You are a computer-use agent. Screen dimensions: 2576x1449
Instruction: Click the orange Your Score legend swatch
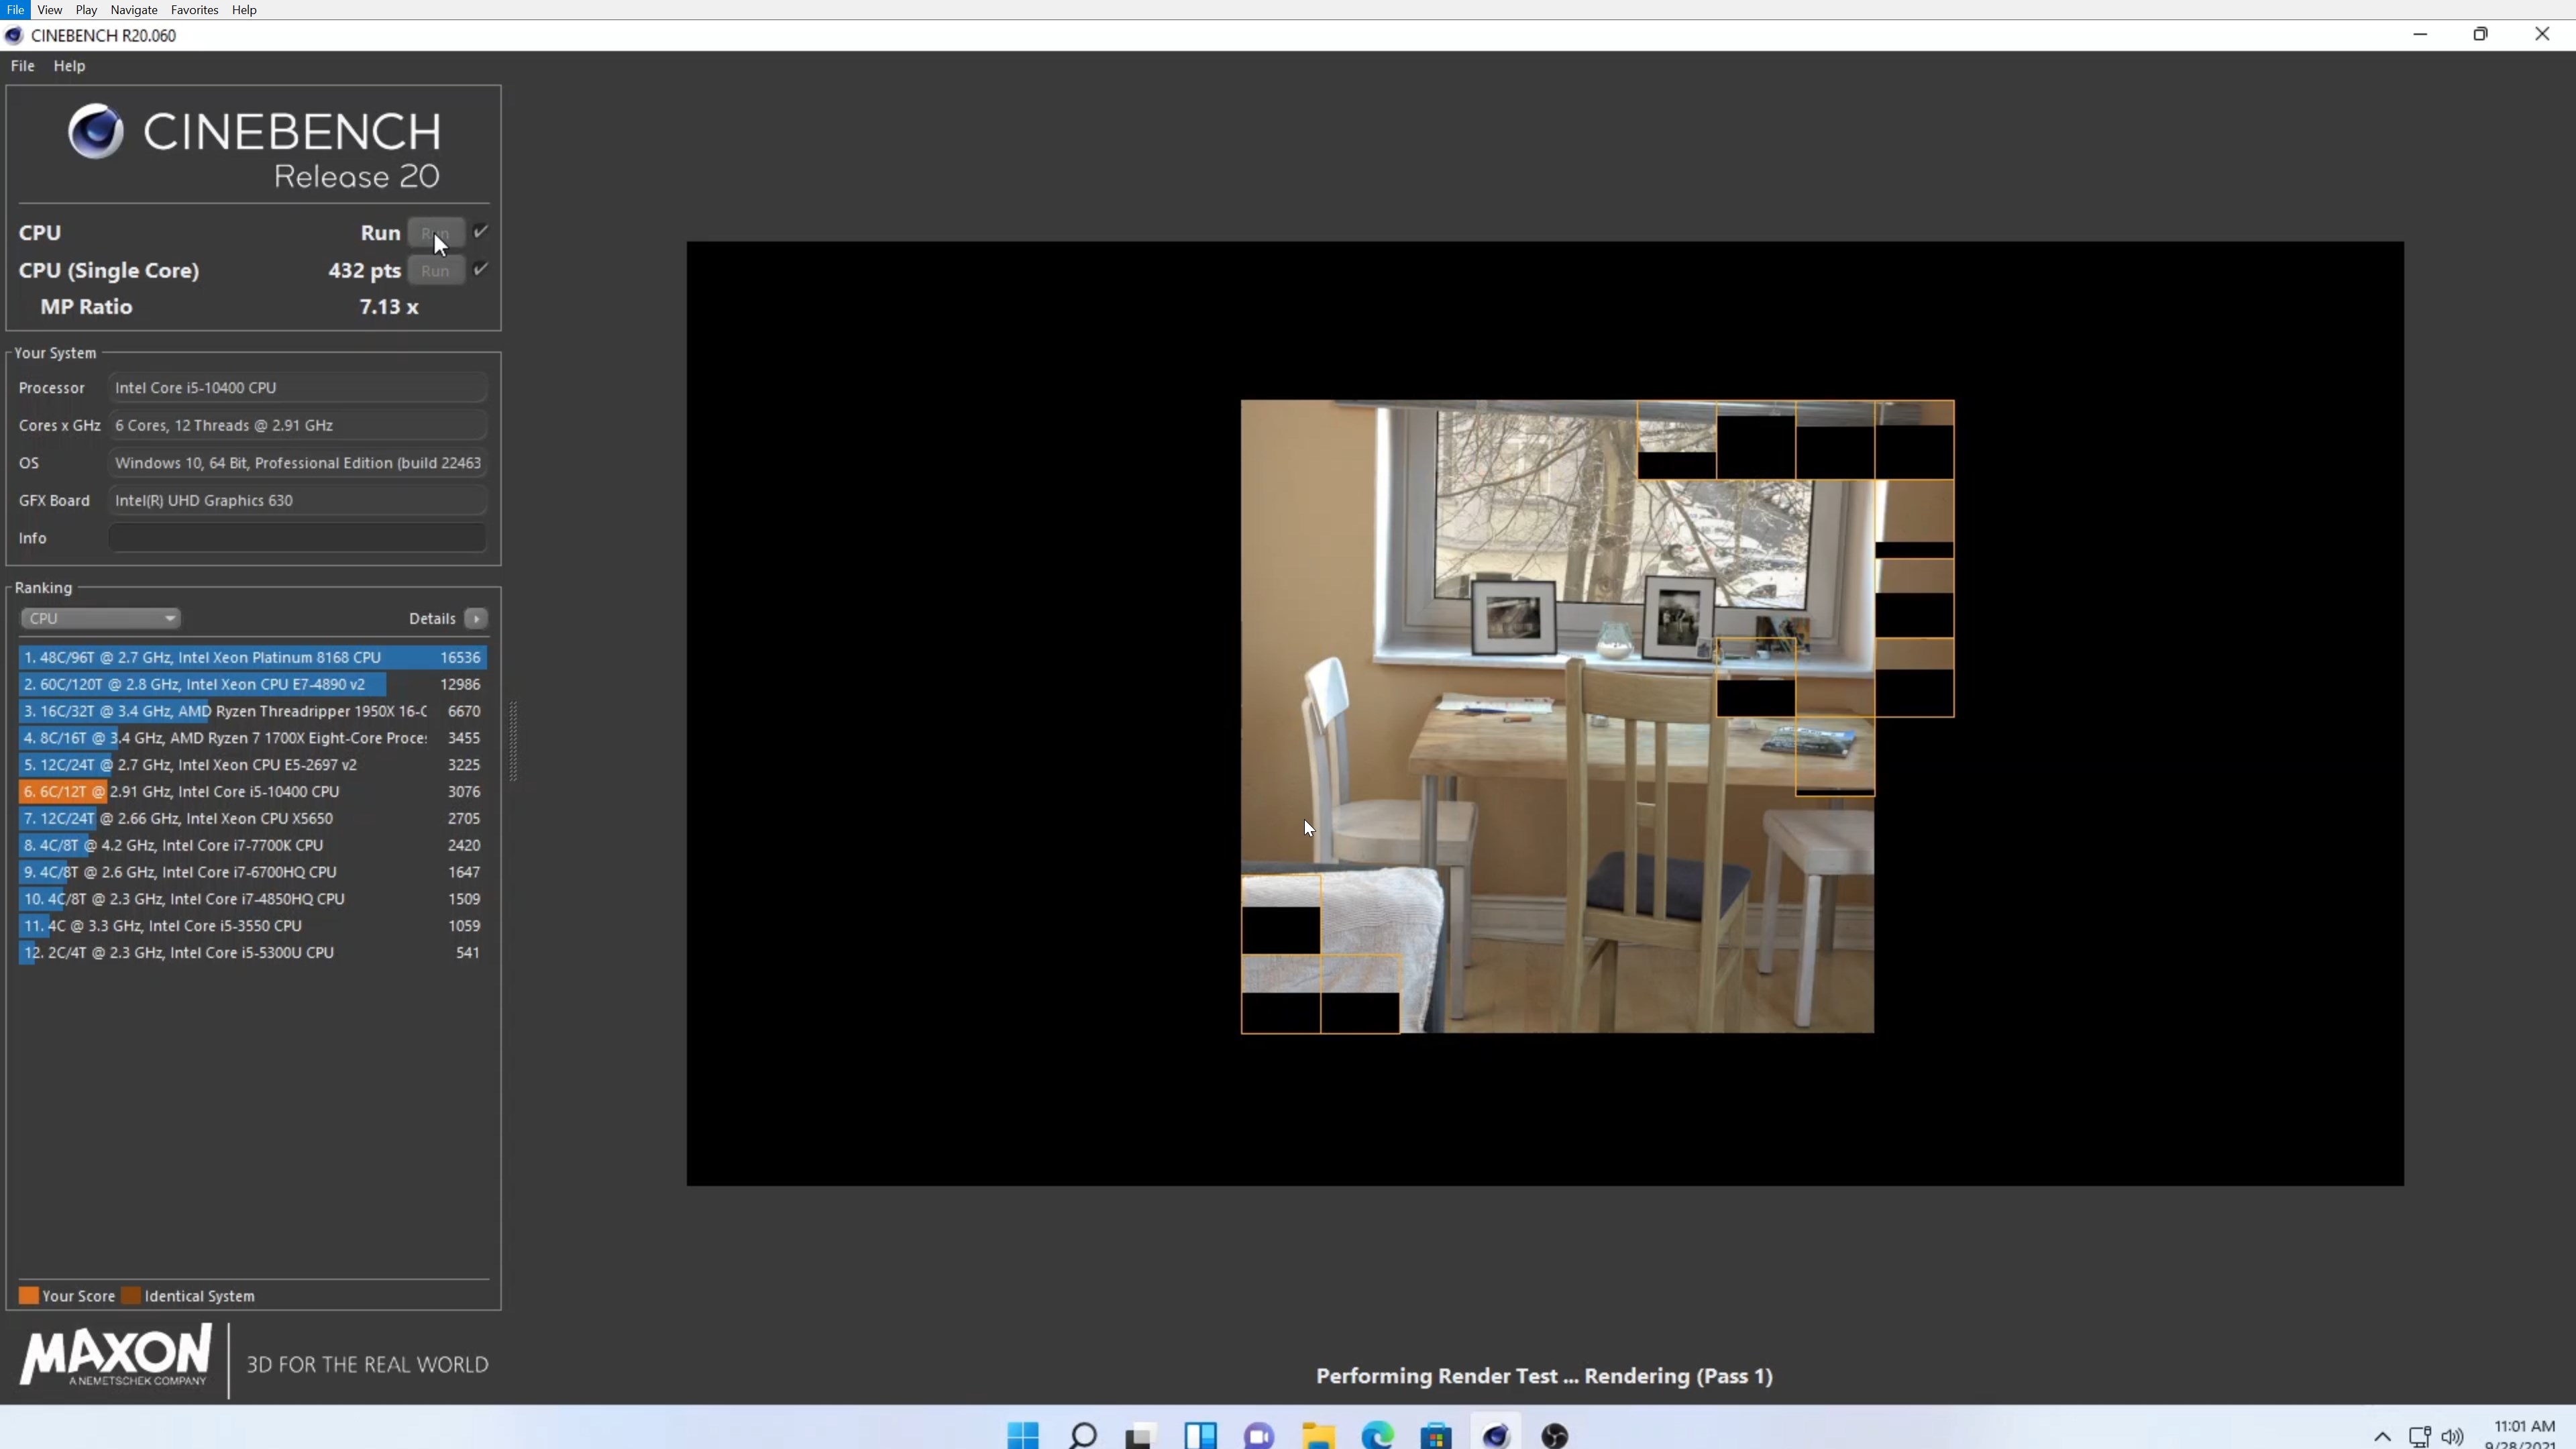[29, 1296]
